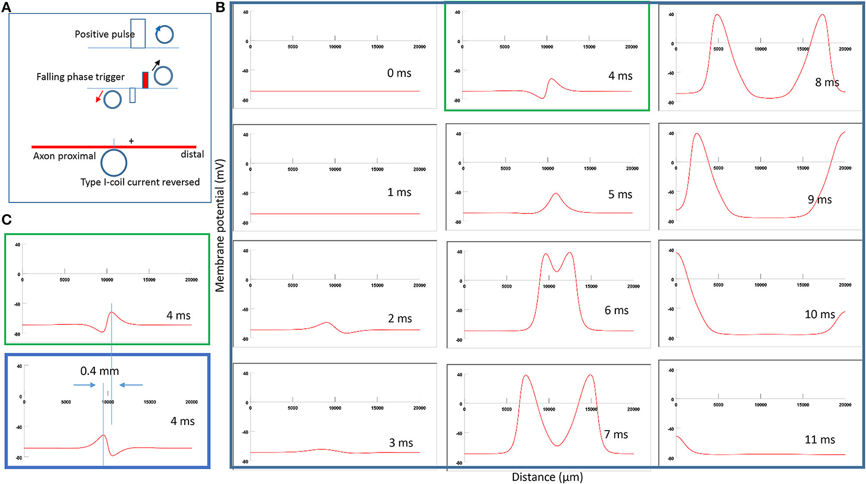Click panel letter 'A'
This screenshot has height=484, width=866.
coord(6,7)
